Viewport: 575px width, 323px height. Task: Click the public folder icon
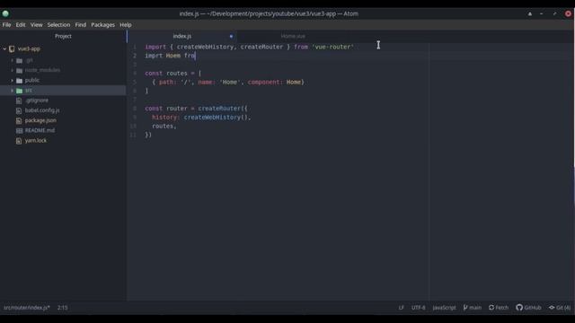[20, 80]
